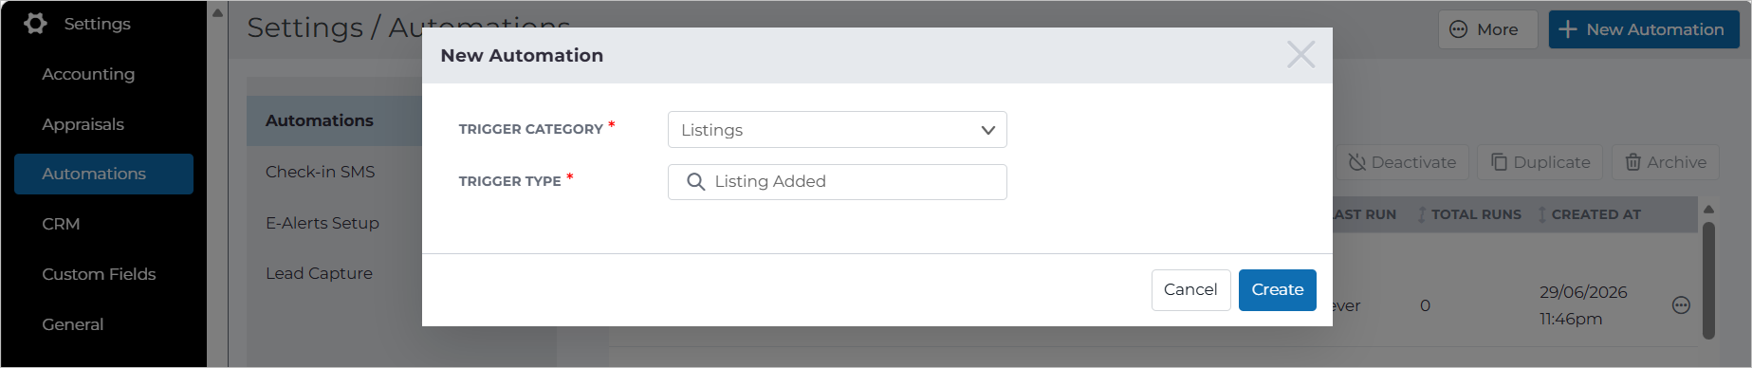1752x368 pixels.
Task: Open Custom Fields in settings sidebar
Action: pos(99,274)
